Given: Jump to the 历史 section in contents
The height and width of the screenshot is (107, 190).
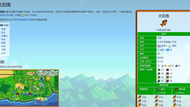Looking at the screenshot, I should click(3, 53).
